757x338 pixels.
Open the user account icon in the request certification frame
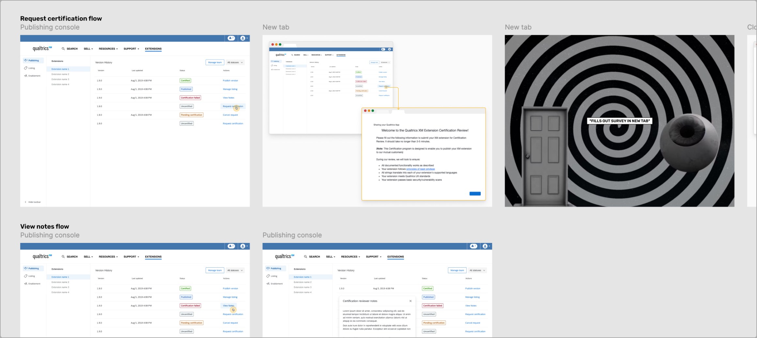243,38
